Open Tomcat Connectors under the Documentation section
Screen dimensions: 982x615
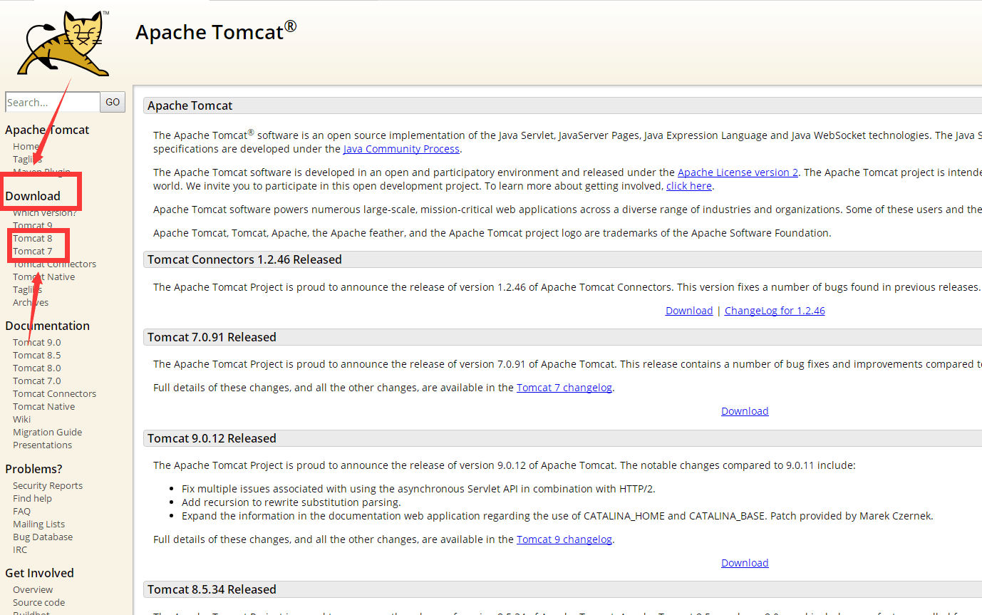click(54, 393)
